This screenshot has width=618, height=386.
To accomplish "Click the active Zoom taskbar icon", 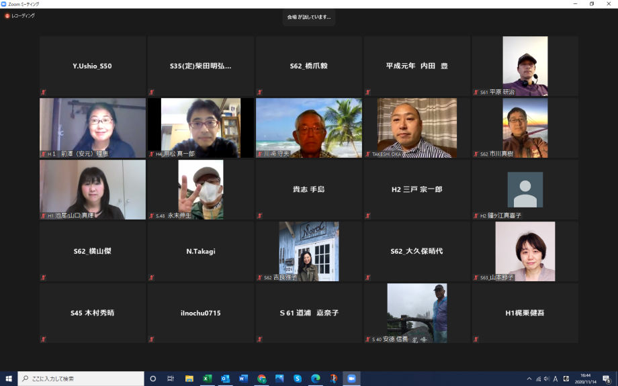I will click(351, 379).
